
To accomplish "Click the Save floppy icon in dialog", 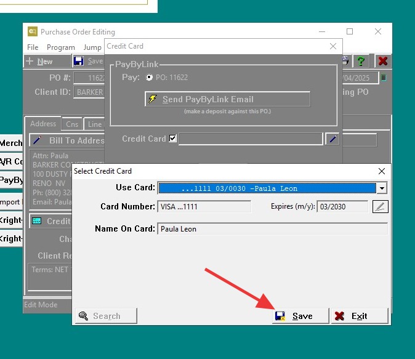I will pos(280,316).
